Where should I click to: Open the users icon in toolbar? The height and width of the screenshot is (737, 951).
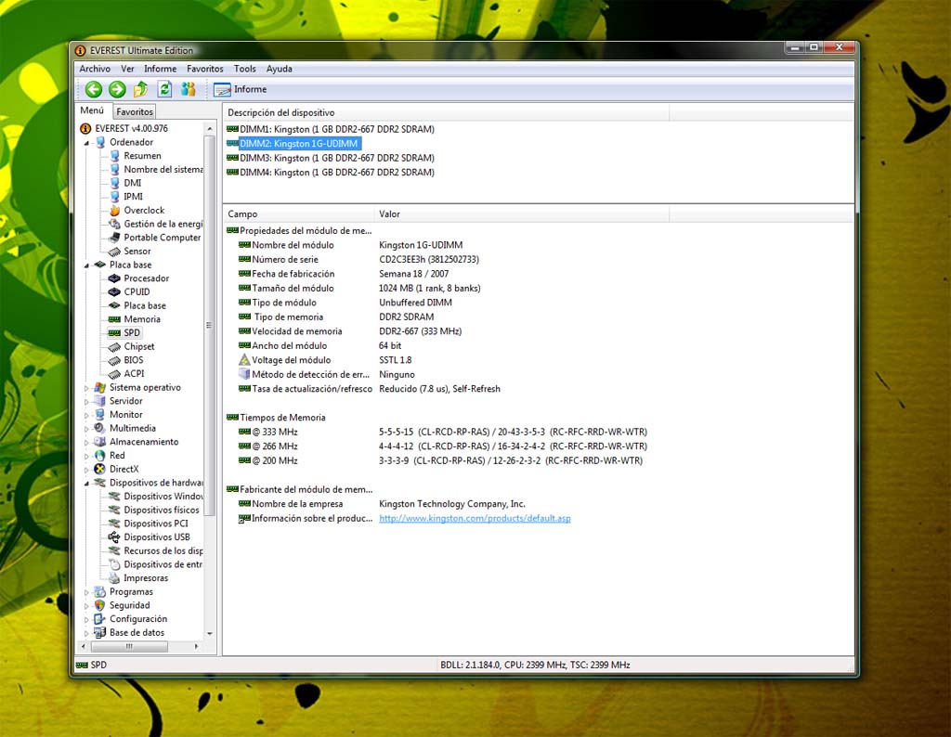[188, 90]
